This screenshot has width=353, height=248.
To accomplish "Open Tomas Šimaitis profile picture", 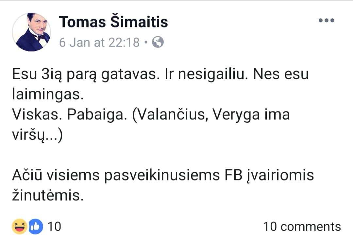I will coord(31,32).
